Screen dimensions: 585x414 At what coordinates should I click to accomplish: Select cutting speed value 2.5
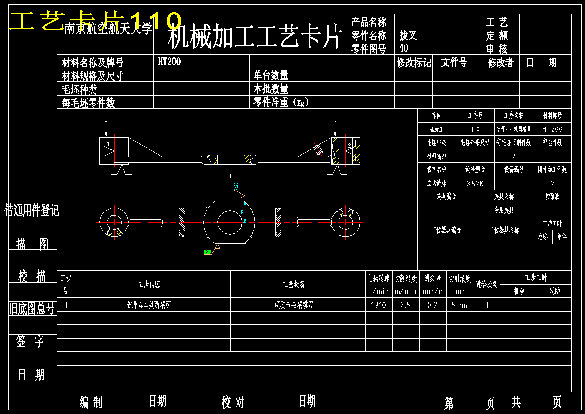(x=405, y=305)
